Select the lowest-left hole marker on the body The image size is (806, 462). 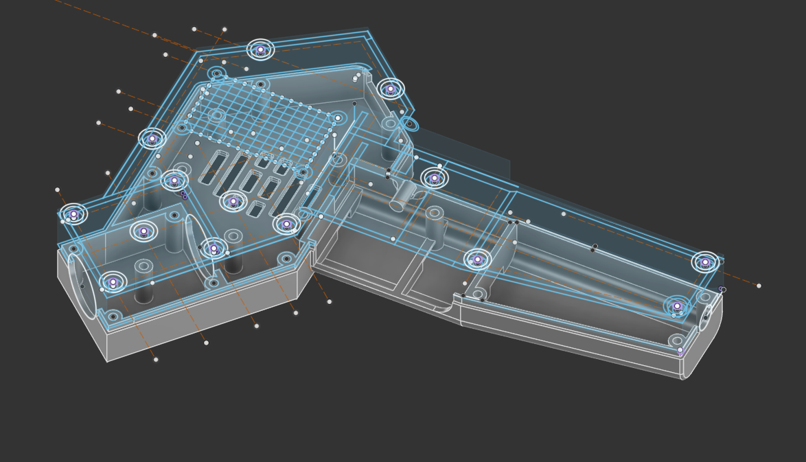[113, 282]
